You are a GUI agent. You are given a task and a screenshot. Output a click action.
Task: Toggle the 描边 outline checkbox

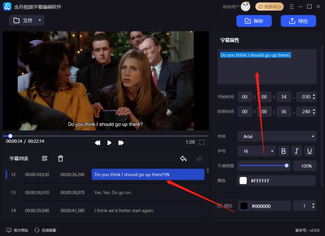[x=220, y=205]
